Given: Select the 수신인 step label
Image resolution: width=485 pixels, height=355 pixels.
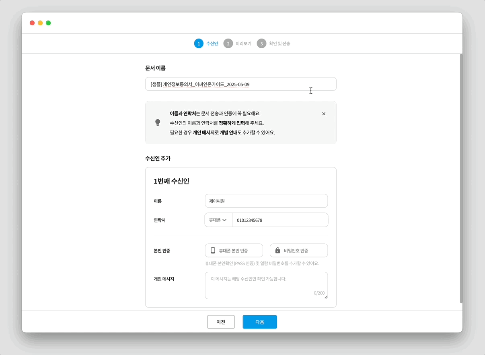Looking at the screenshot, I should pyautogui.click(x=212, y=43).
